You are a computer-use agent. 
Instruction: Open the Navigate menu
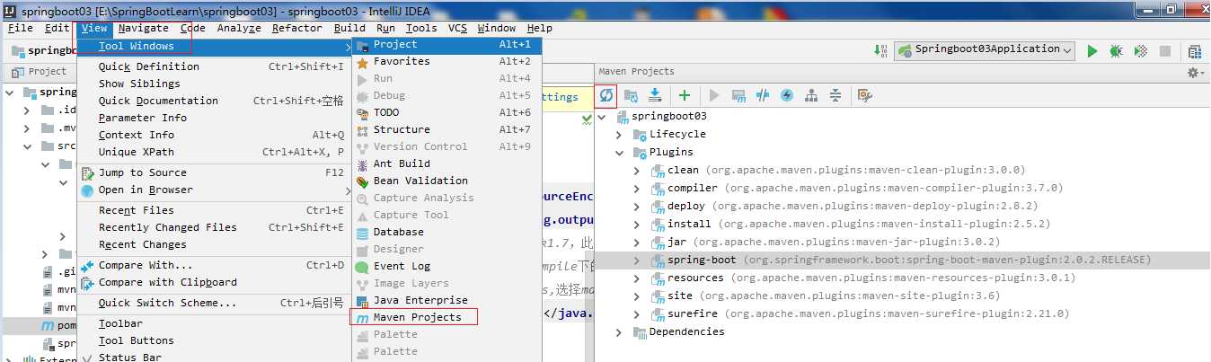click(143, 28)
